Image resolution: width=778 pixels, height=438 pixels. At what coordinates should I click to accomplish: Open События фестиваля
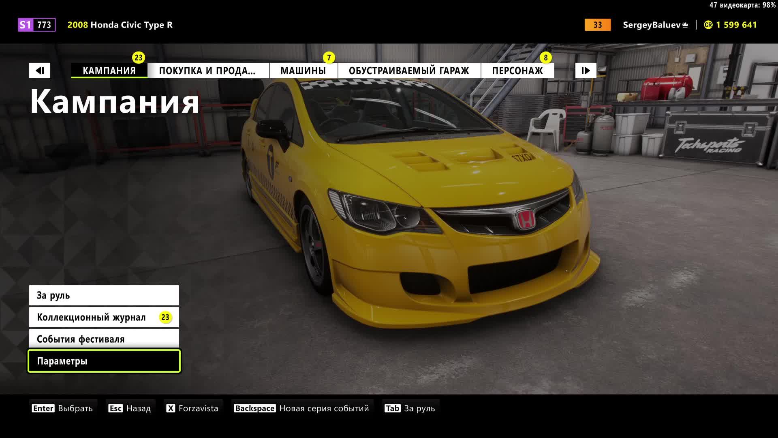(104, 339)
